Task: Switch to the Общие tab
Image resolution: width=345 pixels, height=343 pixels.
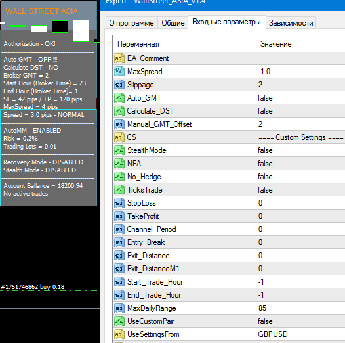Action: click(173, 23)
